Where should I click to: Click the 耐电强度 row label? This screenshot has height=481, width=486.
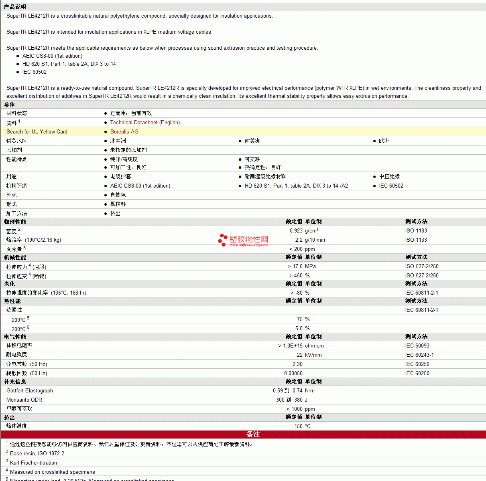pos(17,355)
